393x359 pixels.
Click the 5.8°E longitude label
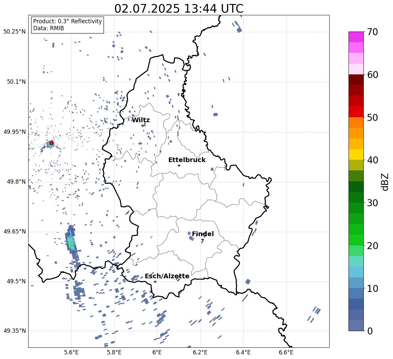114,352
